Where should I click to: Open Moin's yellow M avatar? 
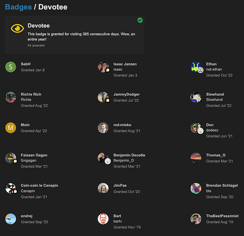point(10,128)
